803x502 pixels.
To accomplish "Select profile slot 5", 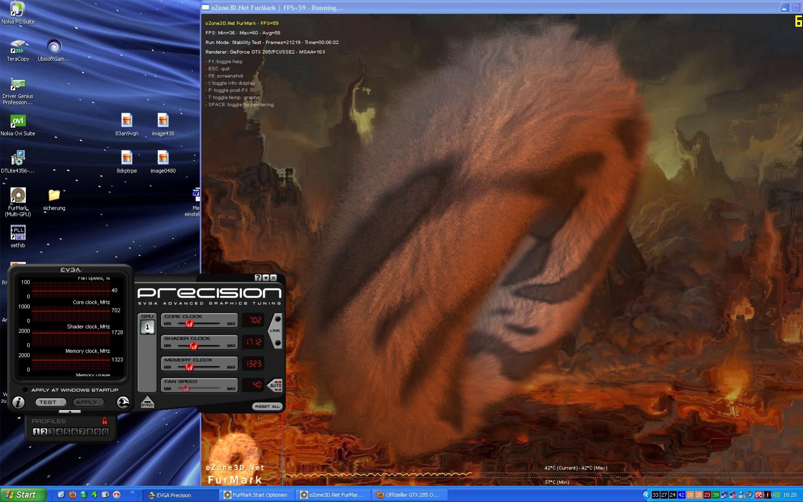I will [67, 432].
